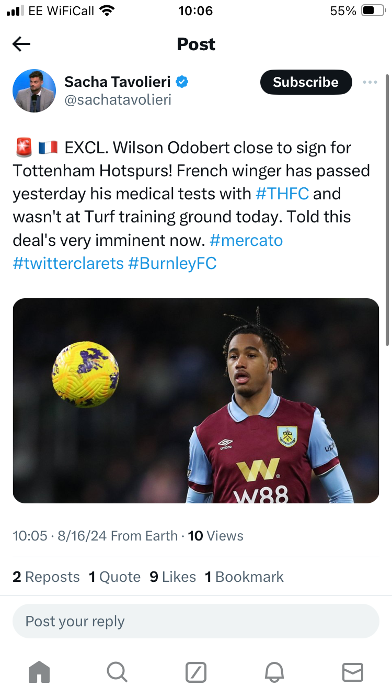Open the Messages envelope icon
The image size is (392, 698).
point(353,672)
